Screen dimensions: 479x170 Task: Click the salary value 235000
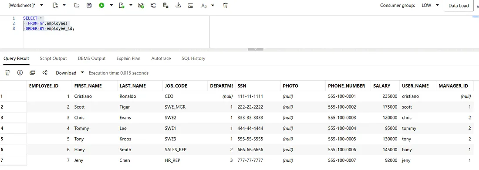tap(385, 96)
